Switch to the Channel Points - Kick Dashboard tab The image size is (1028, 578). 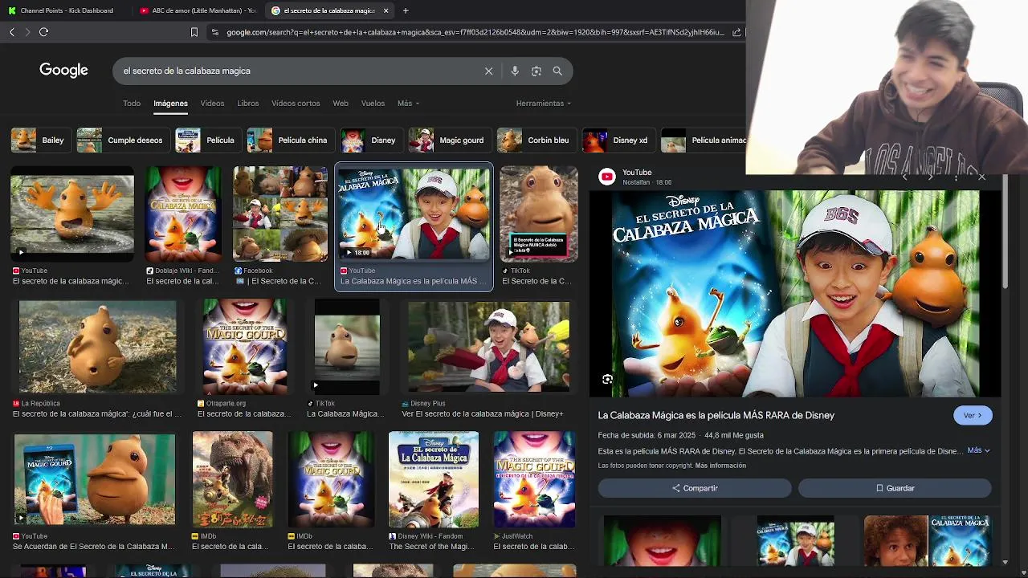point(66,10)
